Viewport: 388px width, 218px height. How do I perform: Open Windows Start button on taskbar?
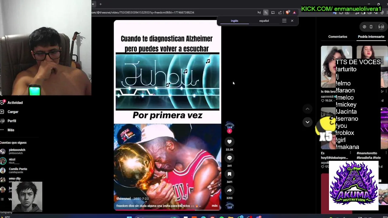click(129, 217)
